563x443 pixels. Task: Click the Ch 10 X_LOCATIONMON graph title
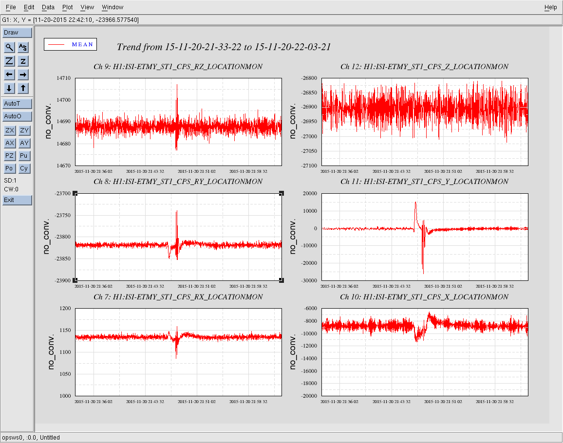pos(424,296)
